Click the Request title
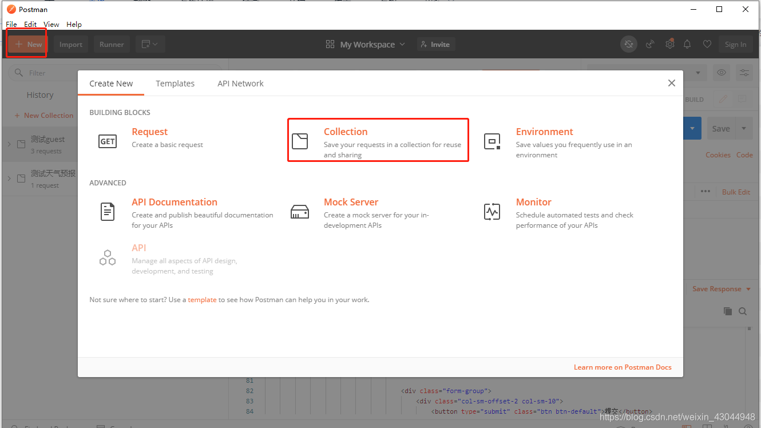Viewport: 761px width, 428px height. (150, 132)
